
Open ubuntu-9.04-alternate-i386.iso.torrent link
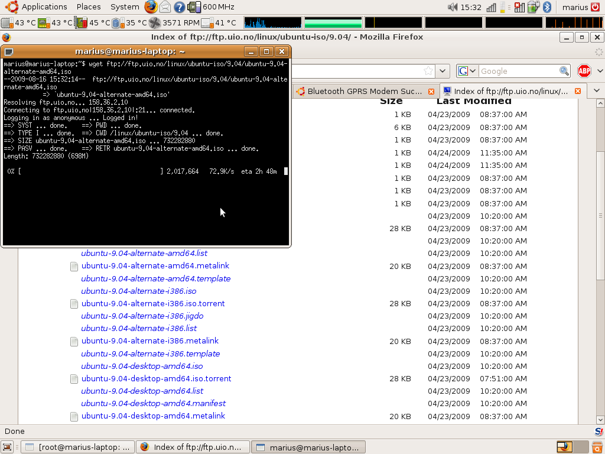click(153, 303)
